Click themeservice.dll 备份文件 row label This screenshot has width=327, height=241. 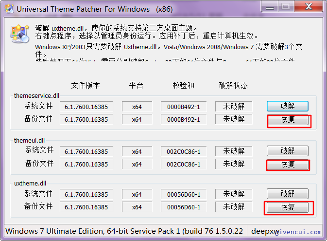point(38,118)
